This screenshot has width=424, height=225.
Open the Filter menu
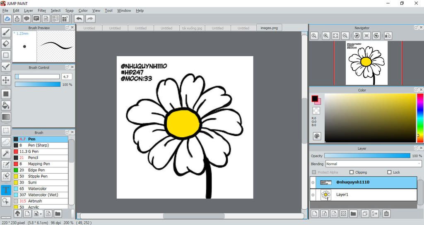click(42, 10)
